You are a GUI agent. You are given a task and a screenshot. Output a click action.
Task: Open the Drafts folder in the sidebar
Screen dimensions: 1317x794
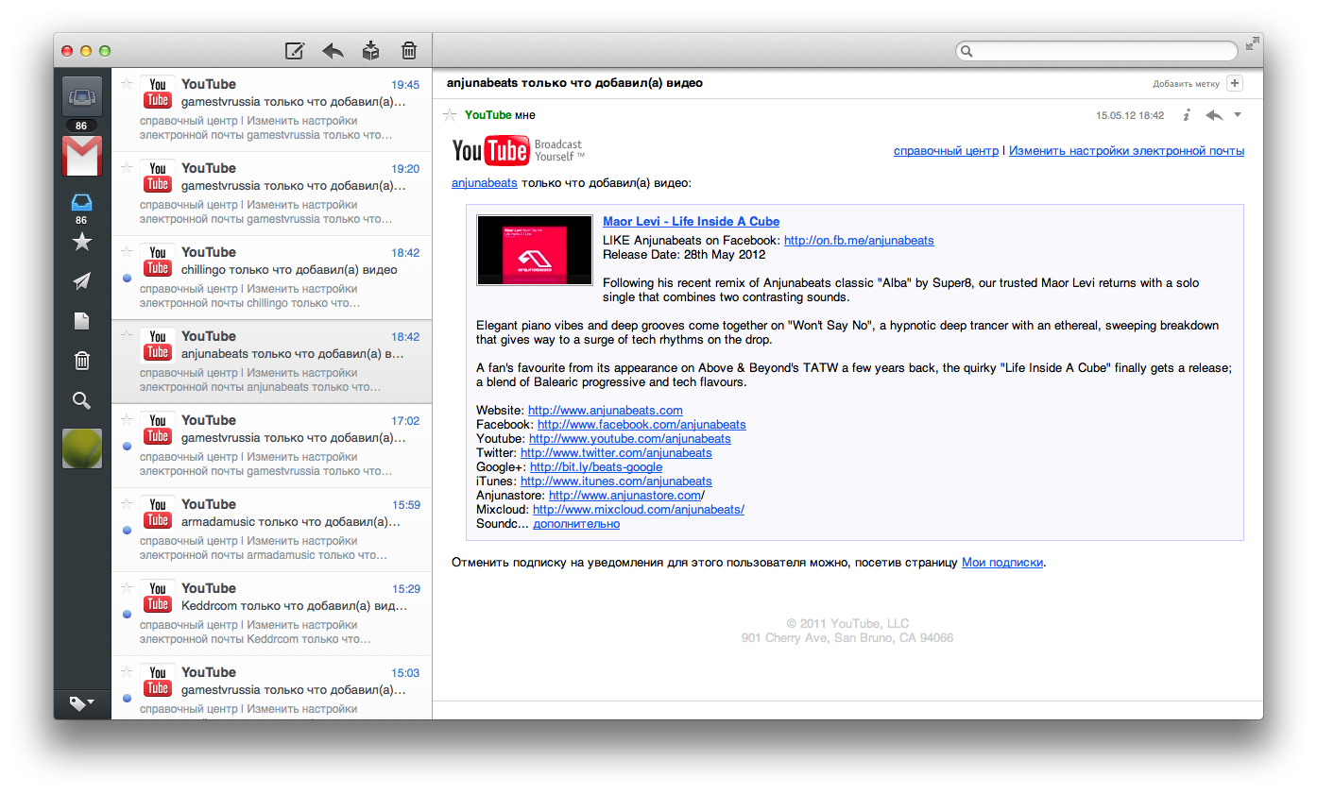[81, 321]
